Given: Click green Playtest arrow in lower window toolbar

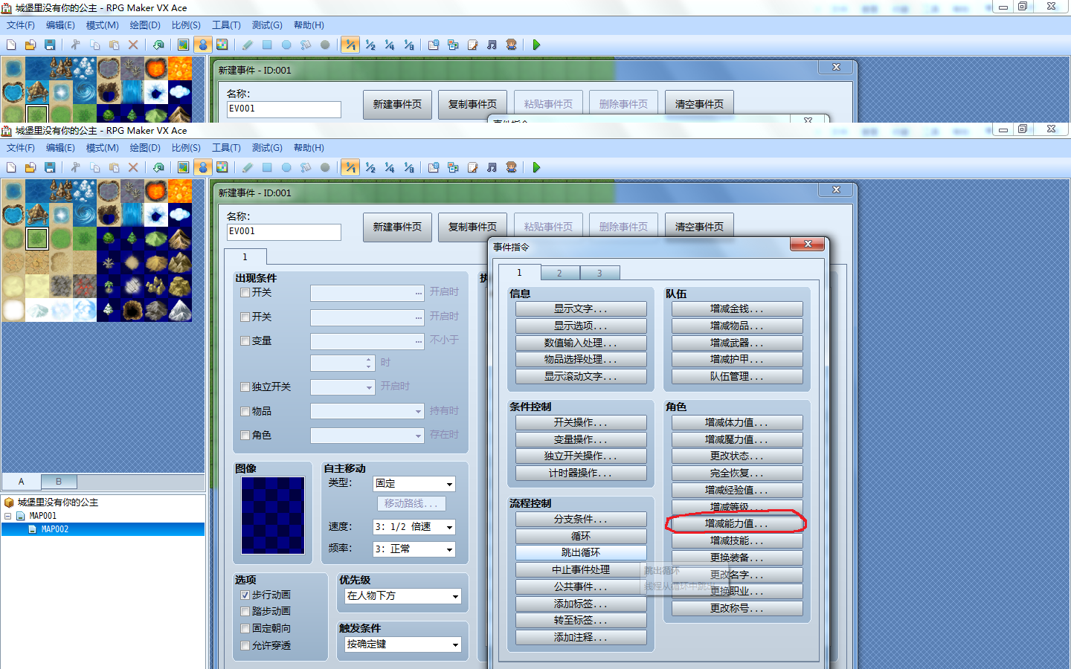Looking at the screenshot, I should tap(536, 168).
